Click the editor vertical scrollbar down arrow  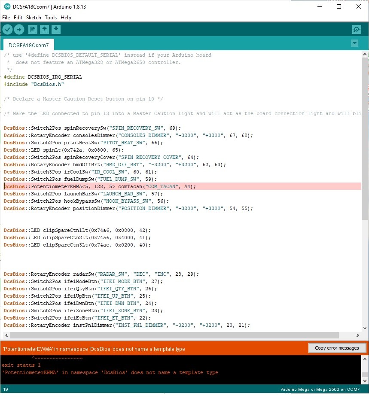click(x=365, y=328)
